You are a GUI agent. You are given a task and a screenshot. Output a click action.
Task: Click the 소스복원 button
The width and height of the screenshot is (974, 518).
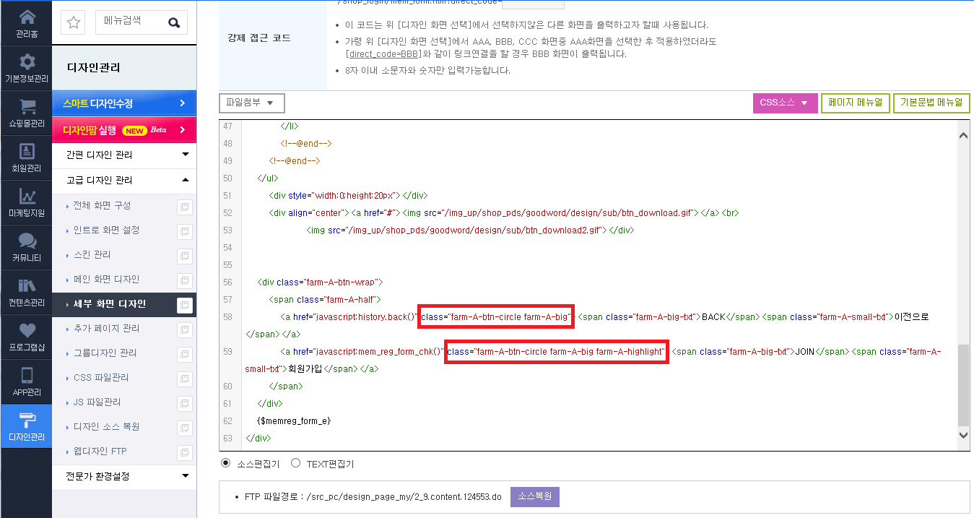[x=535, y=497]
